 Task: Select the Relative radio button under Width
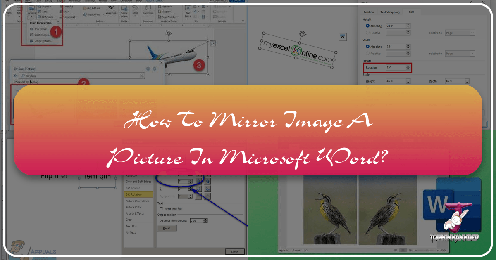[x=367, y=53]
